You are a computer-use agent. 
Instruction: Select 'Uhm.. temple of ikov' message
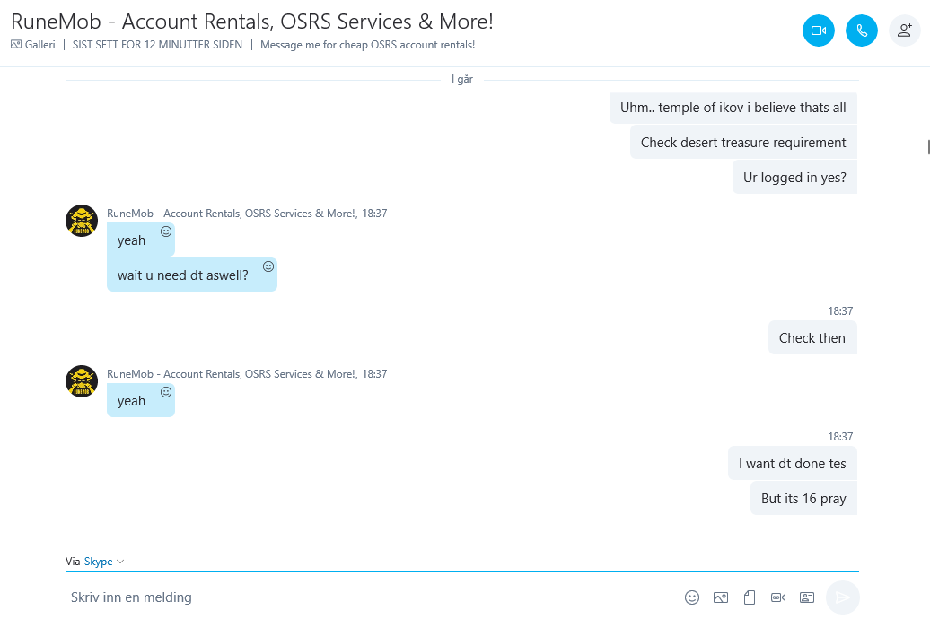[x=733, y=108]
